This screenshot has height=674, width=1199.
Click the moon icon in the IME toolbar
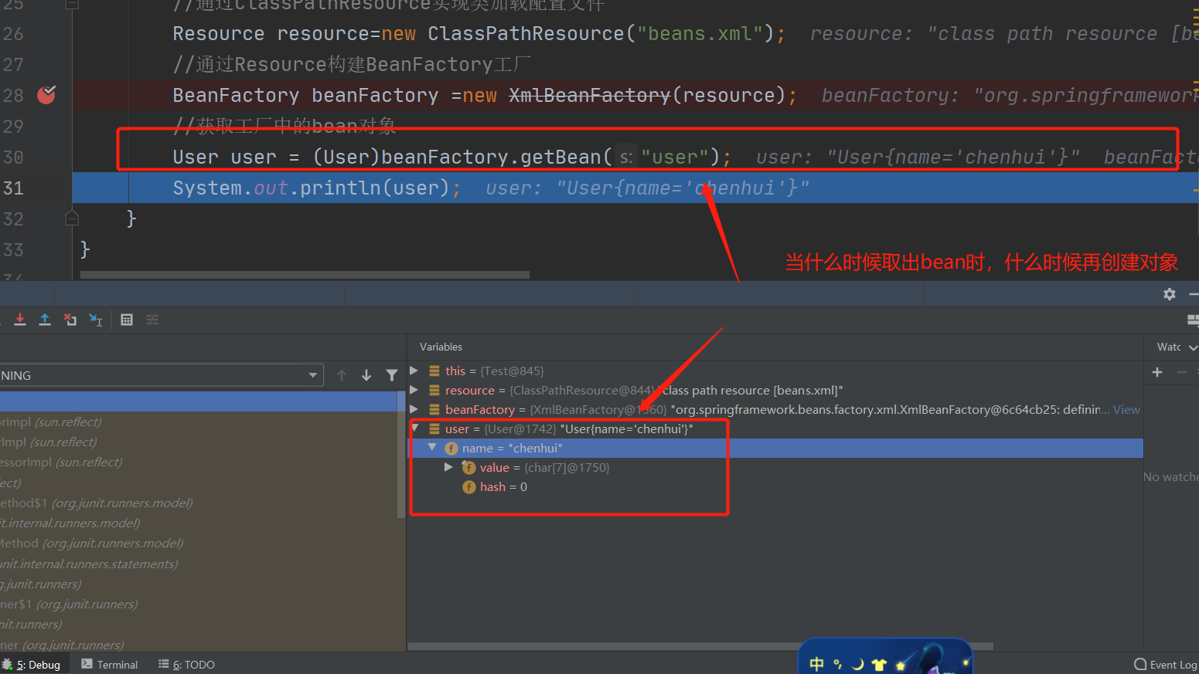click(x=857, y=664)
